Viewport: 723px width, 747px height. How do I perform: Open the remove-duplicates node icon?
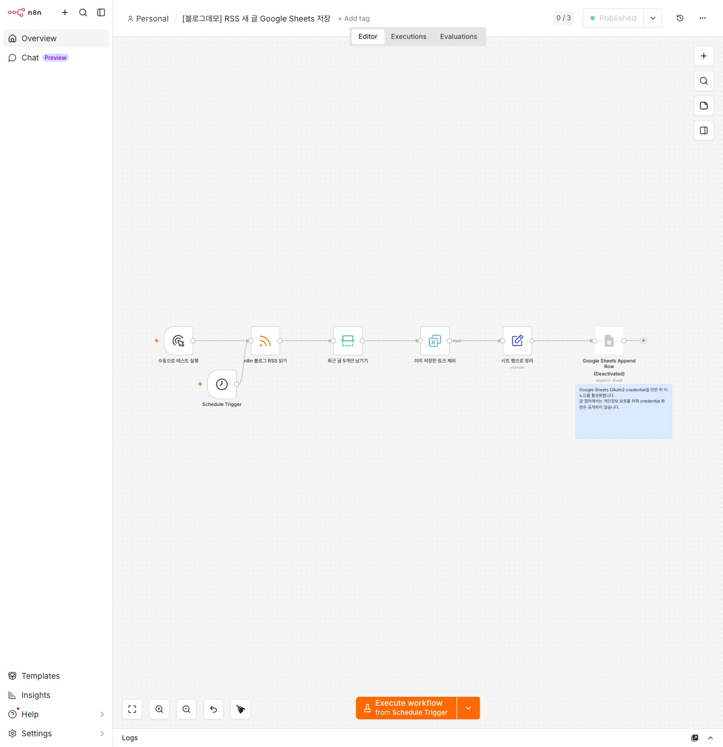click(435, 340)
